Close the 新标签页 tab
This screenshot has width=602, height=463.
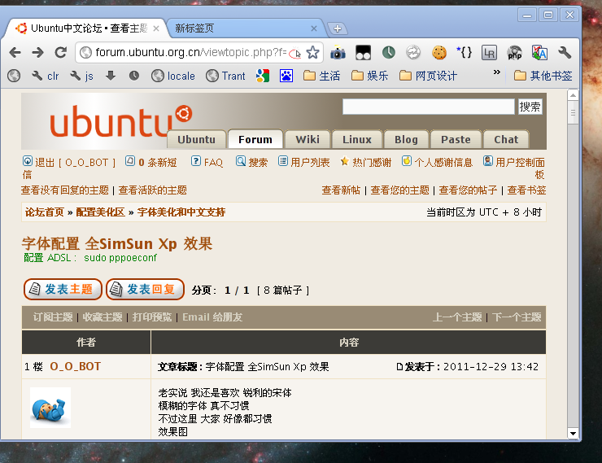tap(314, 28)
